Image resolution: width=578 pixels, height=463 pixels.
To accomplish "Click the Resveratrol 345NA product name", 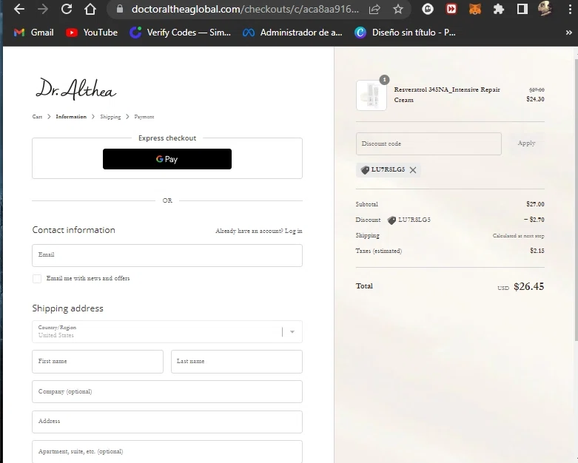I will 447,95.
